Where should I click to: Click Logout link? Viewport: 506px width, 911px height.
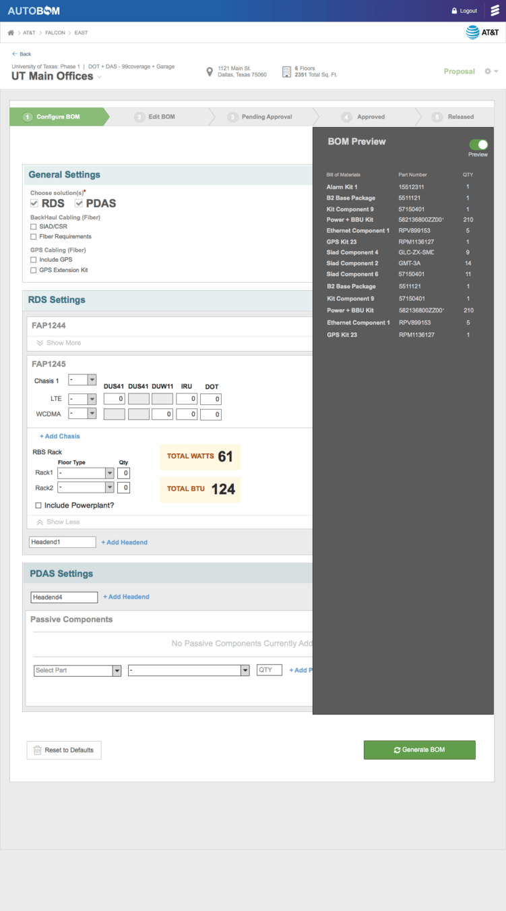[468, 11]
